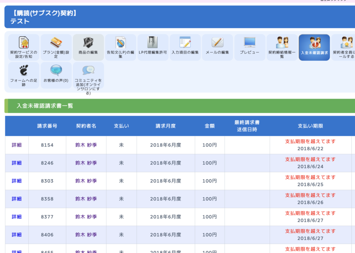Click 鈴木 紗季 name in row 8358
Image resolution: width=355 pixels, height=253 pixels.
click(x=86, y=199)
